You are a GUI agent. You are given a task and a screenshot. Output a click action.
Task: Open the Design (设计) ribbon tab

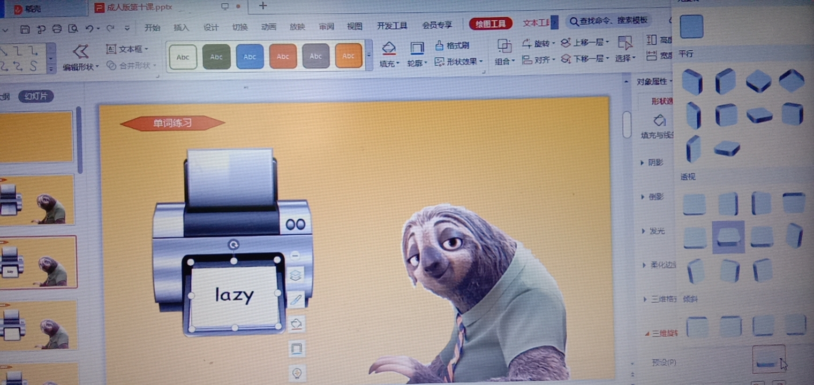[x=210, y=27]
